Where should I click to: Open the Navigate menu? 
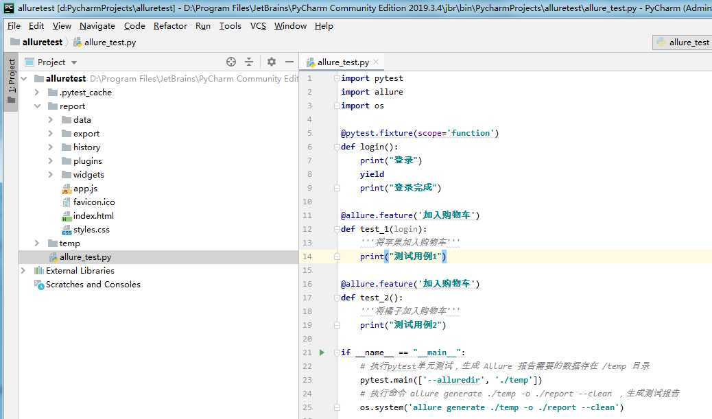97,26
